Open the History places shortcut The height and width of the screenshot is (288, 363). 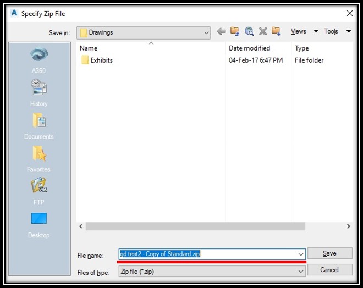(x=39, y=93)
